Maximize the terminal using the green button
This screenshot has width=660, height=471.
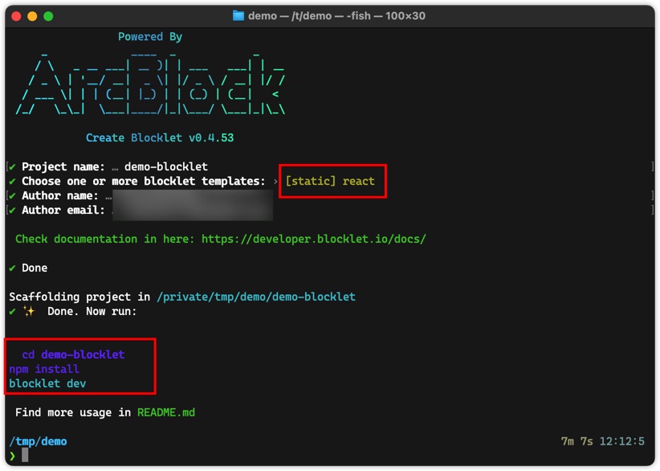48,16
